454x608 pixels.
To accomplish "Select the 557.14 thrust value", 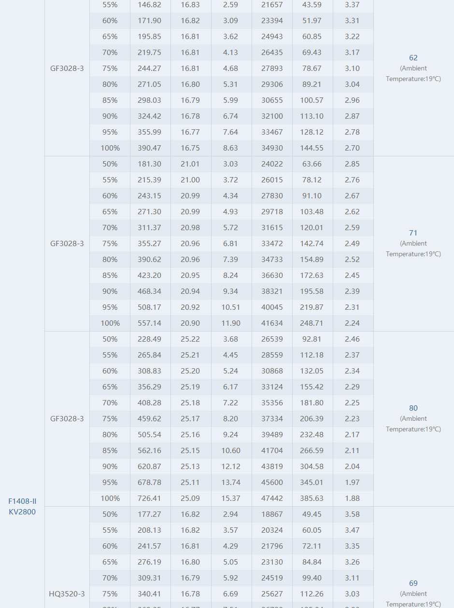I will pyautogui.click(x=150, y=323).
